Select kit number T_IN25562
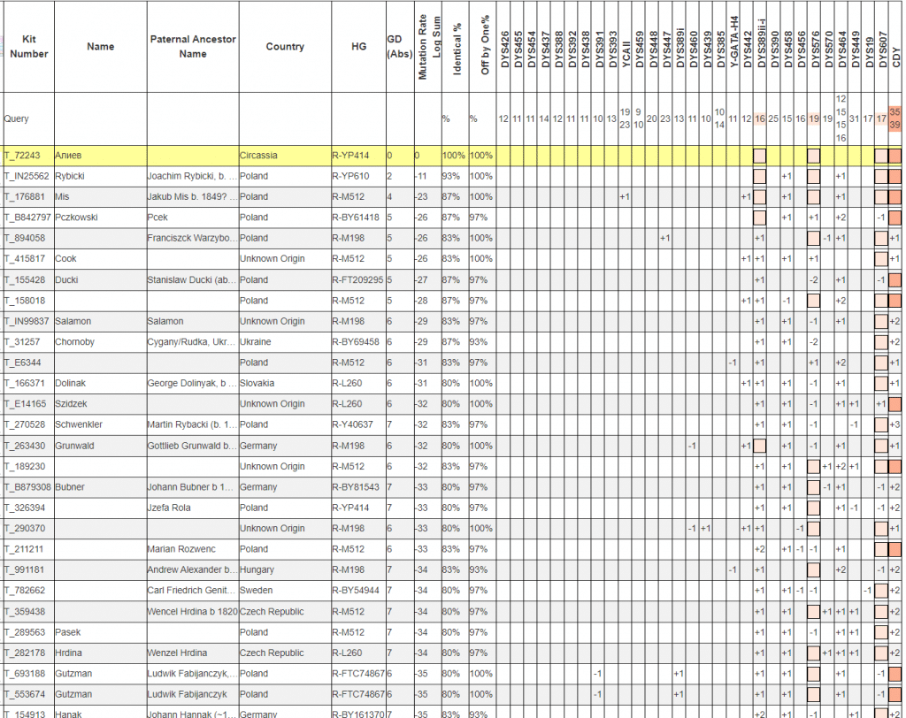Screen dimensions: 906x718 tap(27, 176)
